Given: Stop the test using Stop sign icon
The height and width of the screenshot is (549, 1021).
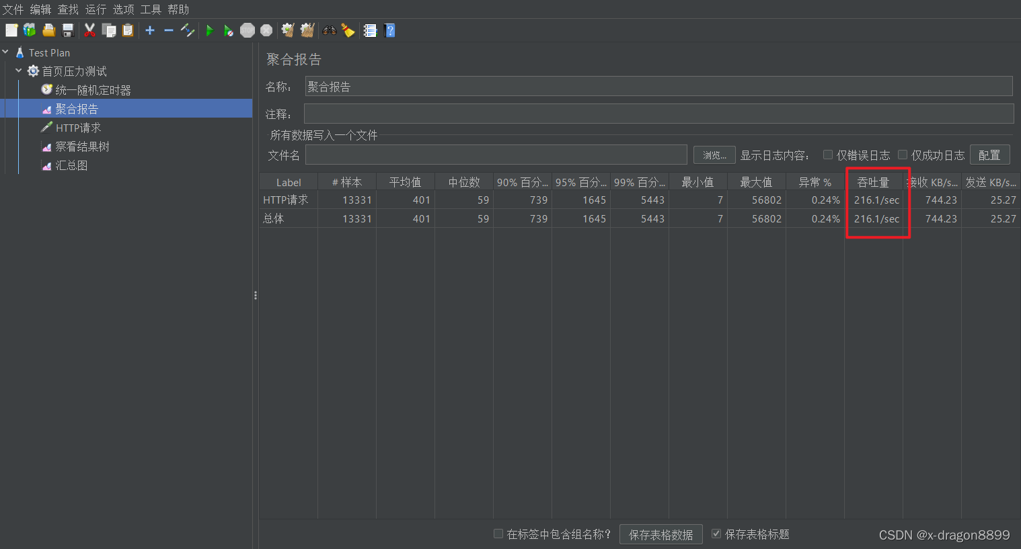Looking at the screenshot, I should pyautogui.click(x=248, y=30).
